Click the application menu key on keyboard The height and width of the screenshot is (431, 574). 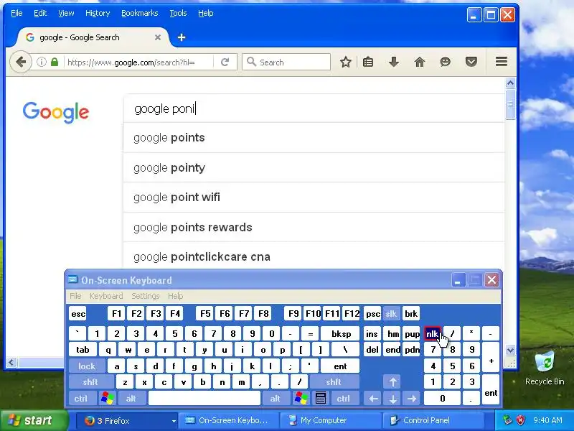point(321,399)
